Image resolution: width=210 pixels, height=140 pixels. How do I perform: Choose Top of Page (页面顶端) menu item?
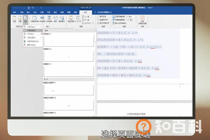tap(33, 27)
